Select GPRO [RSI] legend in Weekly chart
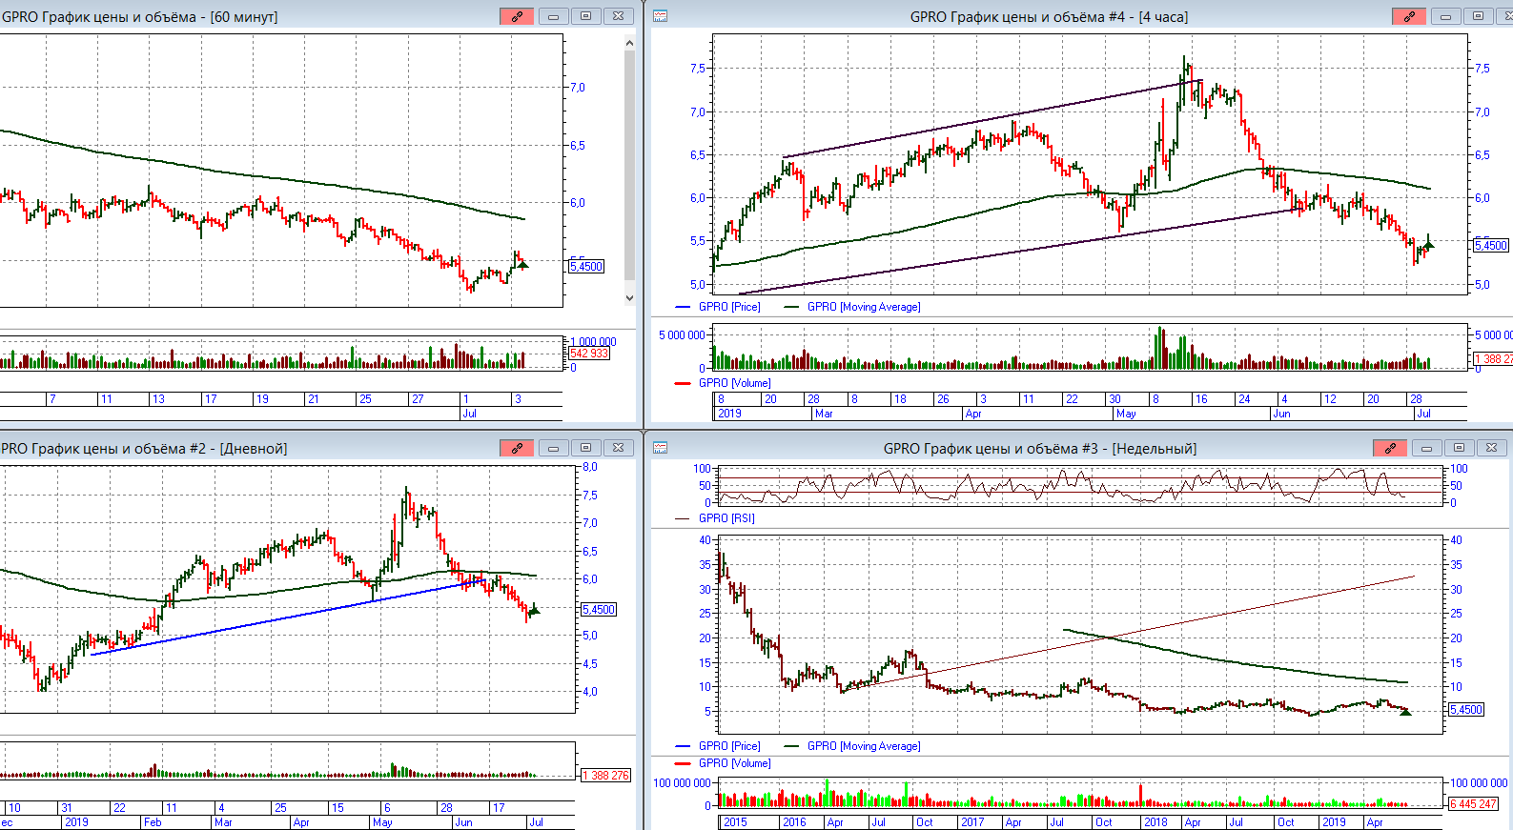Screen dimensions: 1513x830 726,518
